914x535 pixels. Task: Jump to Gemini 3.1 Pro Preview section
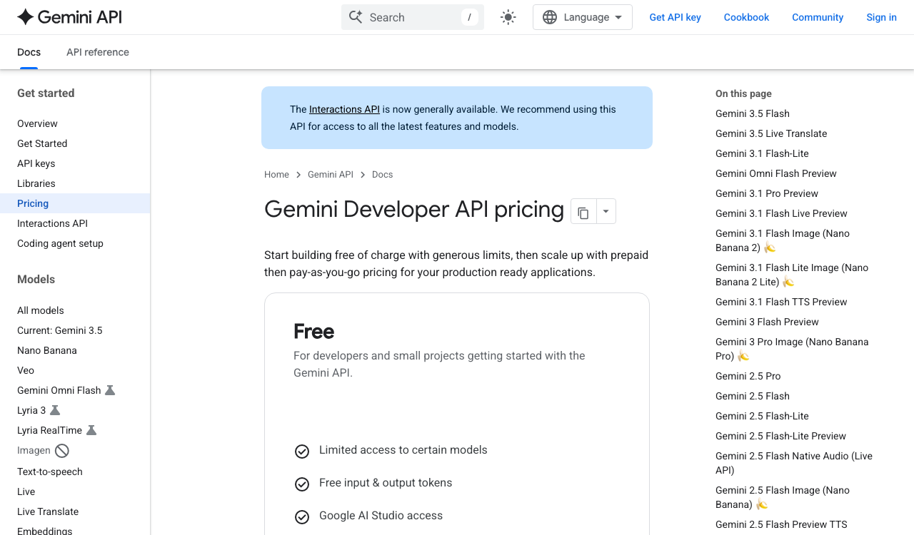[767, 193]
